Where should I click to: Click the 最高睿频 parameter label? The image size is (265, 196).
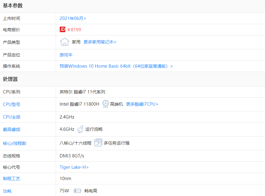click(11, 129)
